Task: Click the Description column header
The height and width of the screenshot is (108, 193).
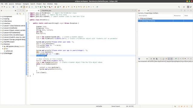Action: (x=156, y=16)
